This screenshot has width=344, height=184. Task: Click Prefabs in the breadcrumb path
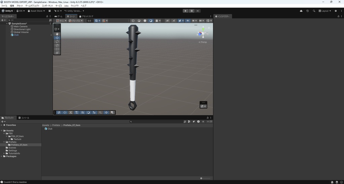point(56,125)
